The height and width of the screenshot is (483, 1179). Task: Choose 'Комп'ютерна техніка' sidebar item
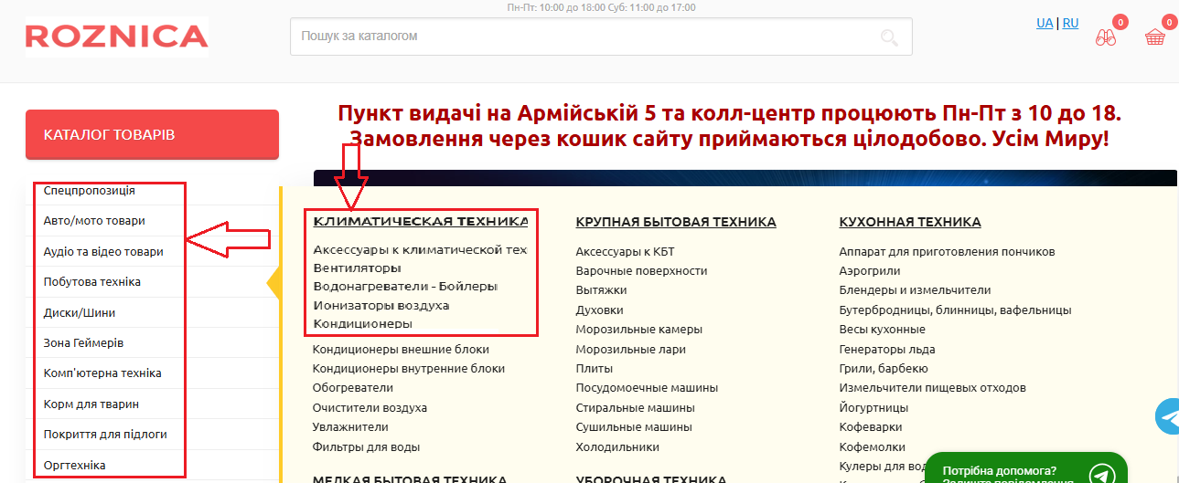102,373
